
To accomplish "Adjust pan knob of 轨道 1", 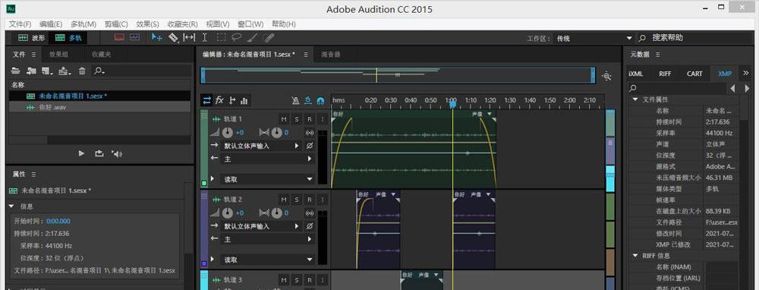I will [277, 132].
